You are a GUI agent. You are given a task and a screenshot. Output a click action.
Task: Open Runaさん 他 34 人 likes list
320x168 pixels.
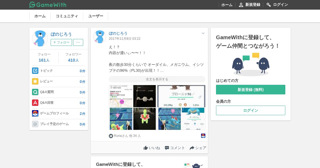pos(127,136)
